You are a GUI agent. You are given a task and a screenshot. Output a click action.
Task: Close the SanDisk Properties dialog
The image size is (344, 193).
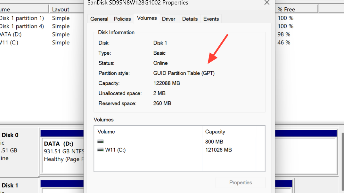(266, 3)
